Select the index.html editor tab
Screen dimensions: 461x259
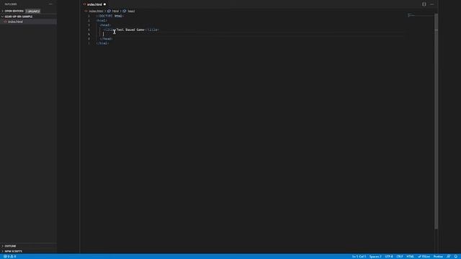tap(94, 4)
